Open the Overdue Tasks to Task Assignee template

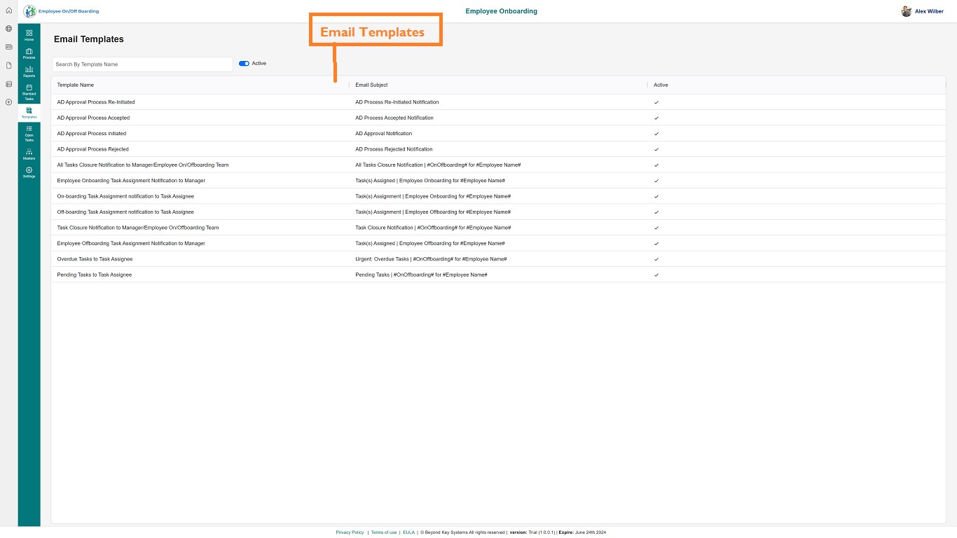click(95, 259)
